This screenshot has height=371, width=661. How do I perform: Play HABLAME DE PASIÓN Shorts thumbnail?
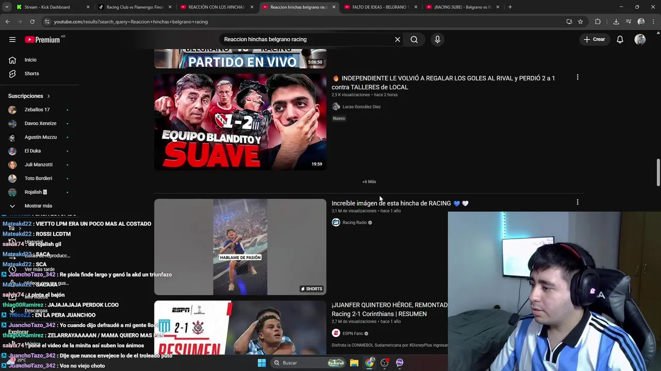click(x=240, y=247)
